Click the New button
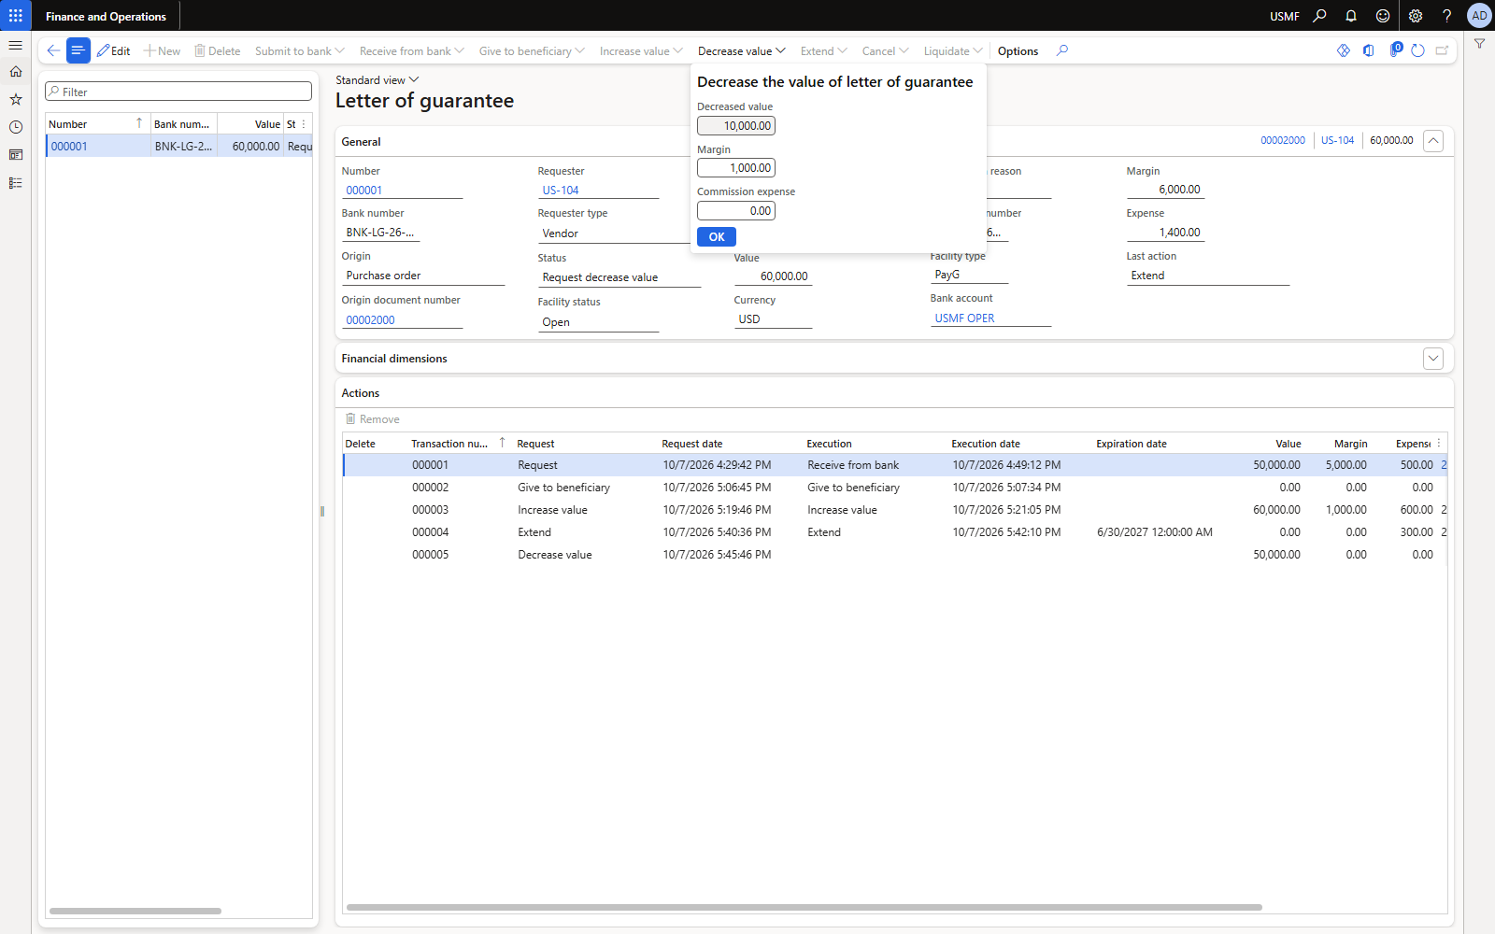Screen dimensions: 1495x934 click(x=162, y=51)
